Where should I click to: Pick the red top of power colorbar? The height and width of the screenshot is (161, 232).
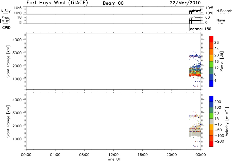(211, 39)
